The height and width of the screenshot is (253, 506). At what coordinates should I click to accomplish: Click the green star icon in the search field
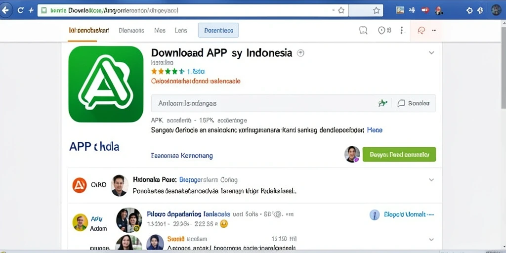[382, 103]
